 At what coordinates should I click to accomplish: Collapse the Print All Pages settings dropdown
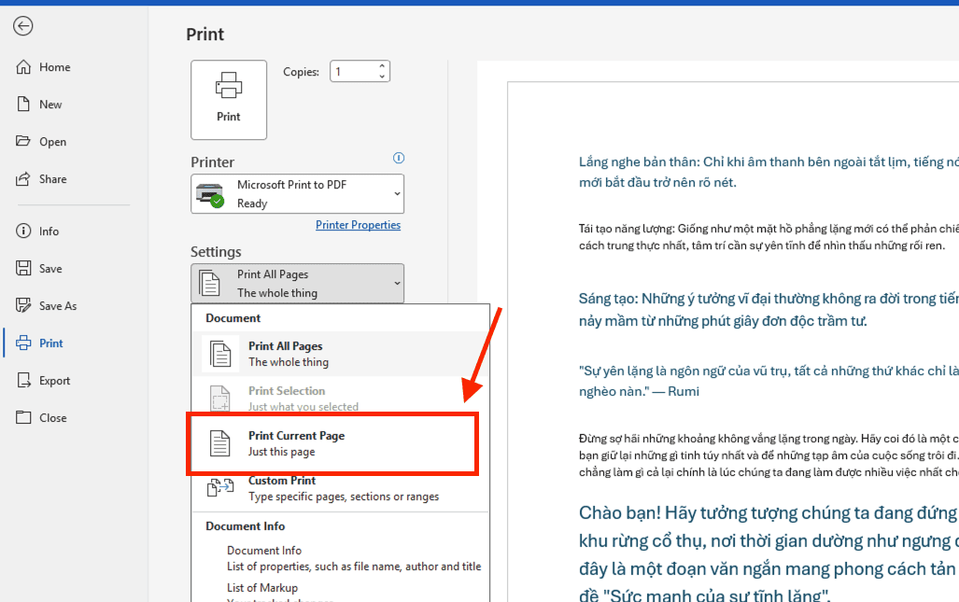coord(297,284)
